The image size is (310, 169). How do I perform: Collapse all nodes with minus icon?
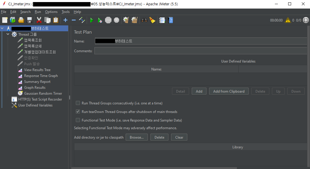tap(74, 20)
